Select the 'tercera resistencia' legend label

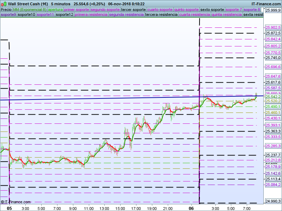click(161, 15)
